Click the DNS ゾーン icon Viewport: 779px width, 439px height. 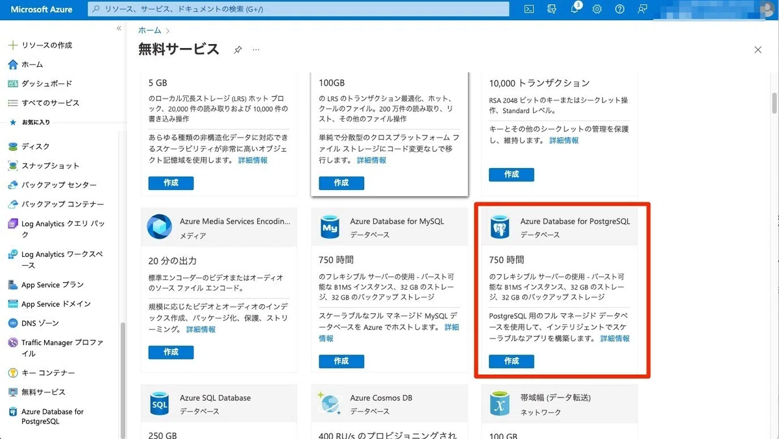pyautogui.click(x=12, y=323)
